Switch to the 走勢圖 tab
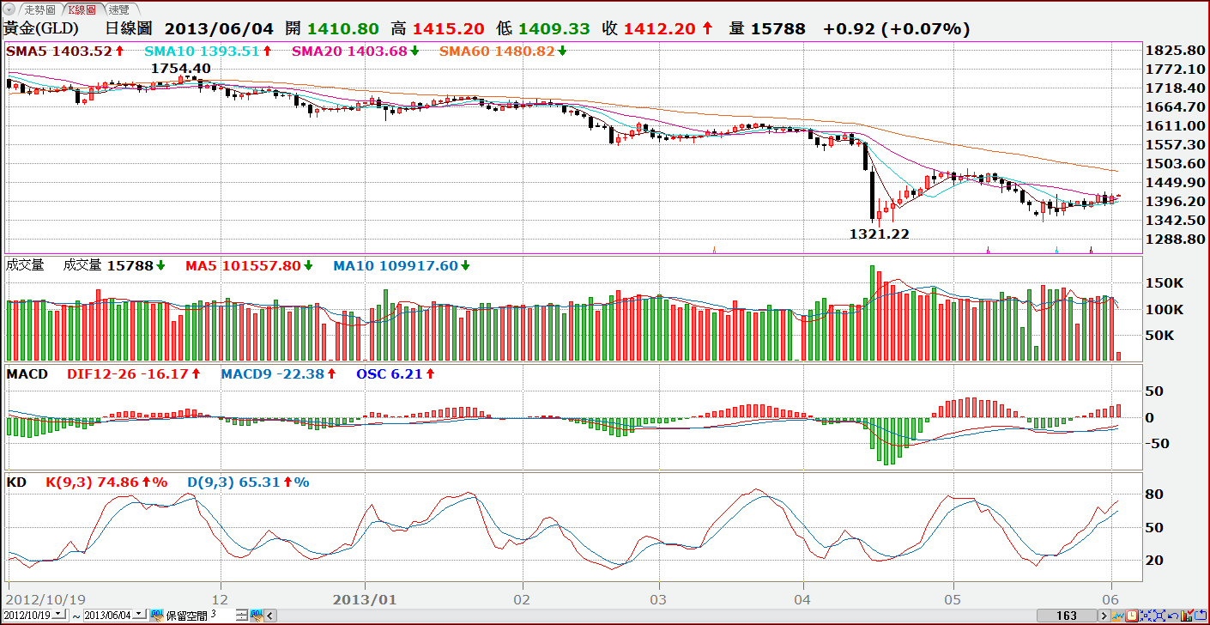 coord(40,9)
